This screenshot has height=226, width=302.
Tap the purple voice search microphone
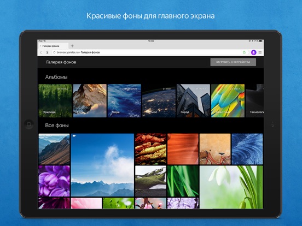pos(254,52)
